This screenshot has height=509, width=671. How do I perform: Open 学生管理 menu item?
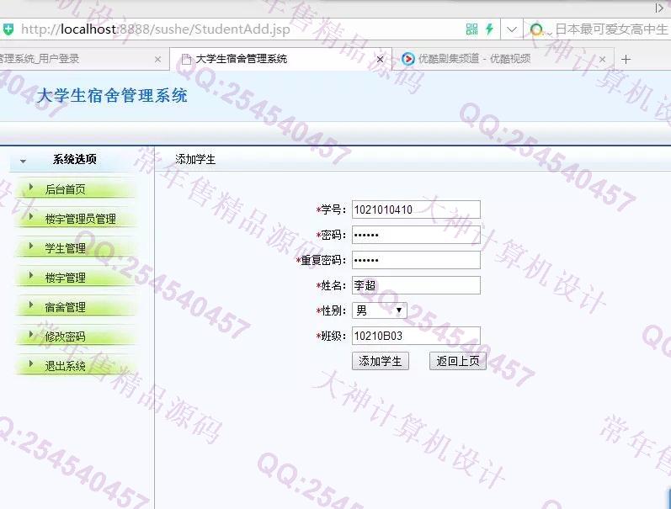coord(65,248)
